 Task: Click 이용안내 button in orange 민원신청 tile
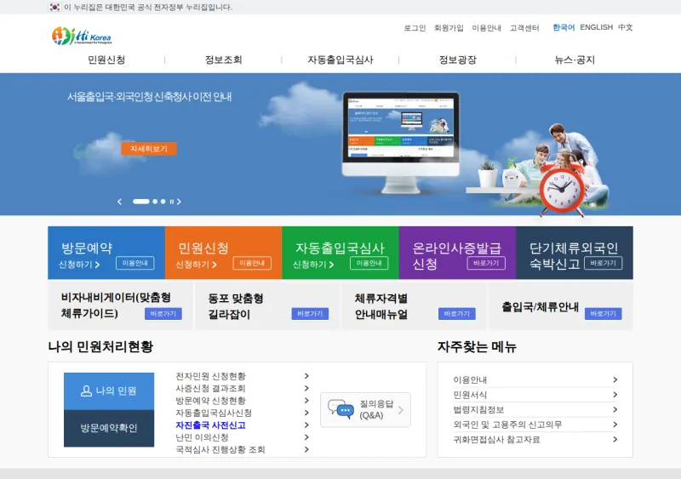(x=252, y=263)
